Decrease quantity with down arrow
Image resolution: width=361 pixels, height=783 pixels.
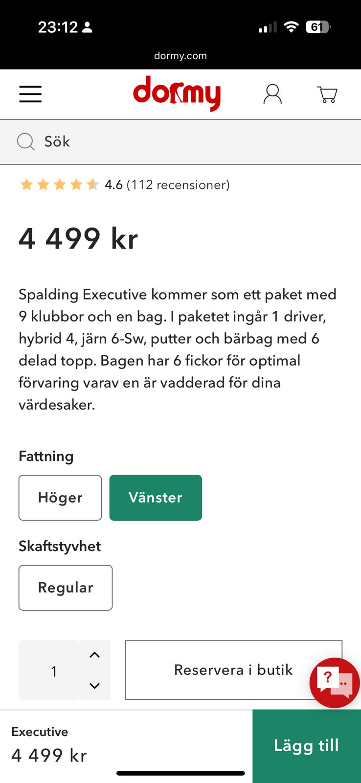[95, 686]
